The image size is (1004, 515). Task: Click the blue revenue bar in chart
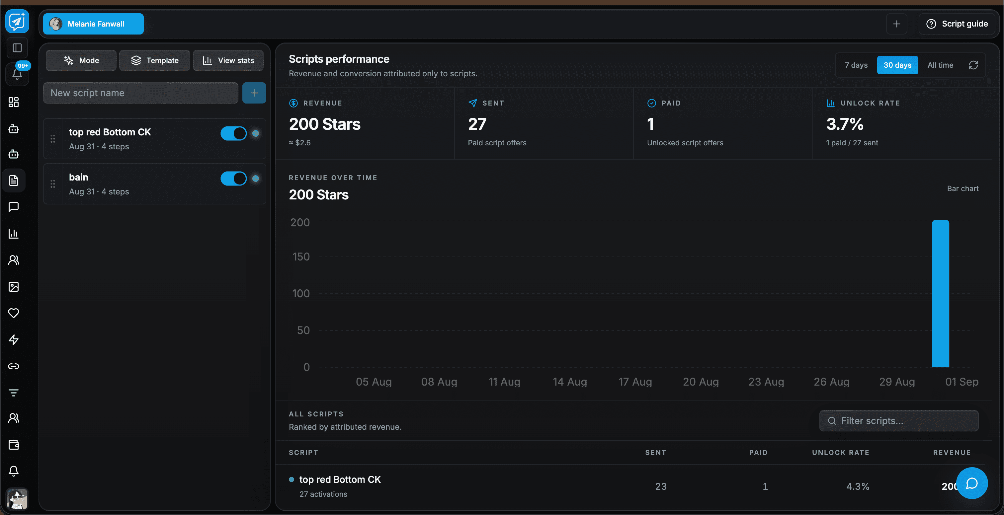pyautogui.click(x=941, y=293)
